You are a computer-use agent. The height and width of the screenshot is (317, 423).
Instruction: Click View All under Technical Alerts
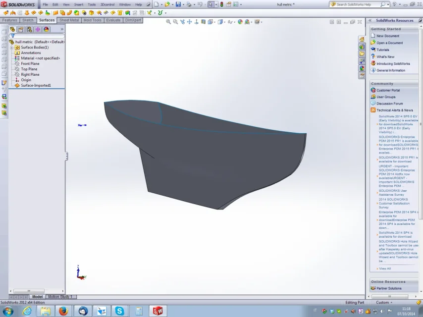pyautogui.click(x=385, y=269)
